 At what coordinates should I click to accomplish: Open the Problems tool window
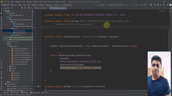[15, 93]
